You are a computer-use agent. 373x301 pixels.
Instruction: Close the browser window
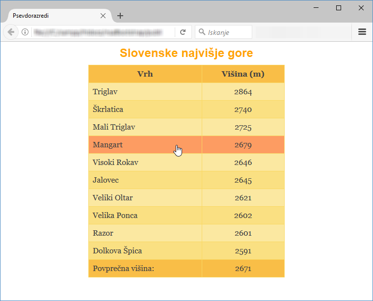tap(361, 8)
